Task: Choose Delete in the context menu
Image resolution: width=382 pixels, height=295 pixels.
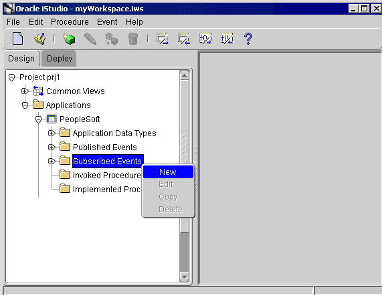Action: tap(168, 209)
